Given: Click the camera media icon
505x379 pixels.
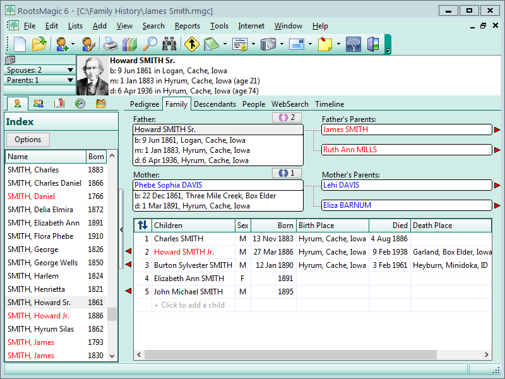Looking at the screenshot, I should [268, 44].
